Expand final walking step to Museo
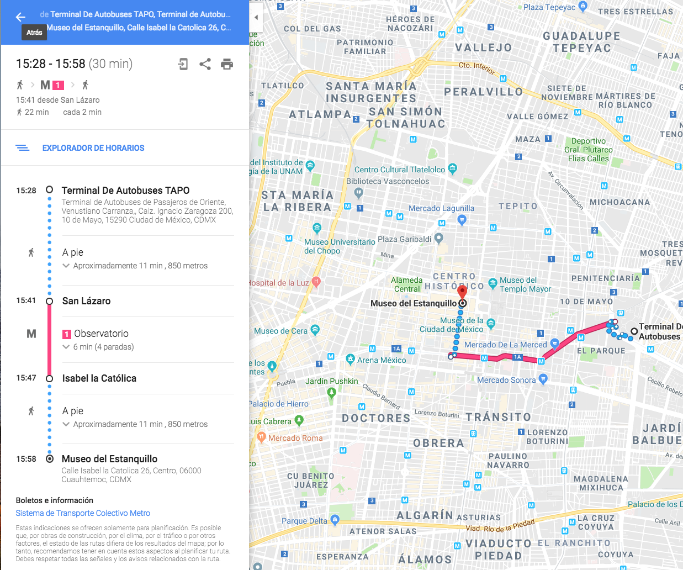 click(x=135, y=424)
